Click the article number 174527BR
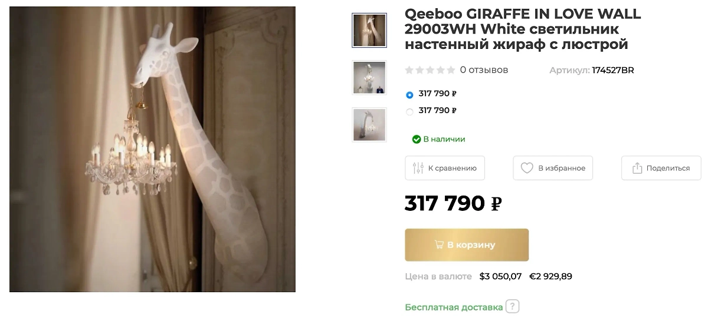This screenshot has width=708, height=324. point(613,70)
